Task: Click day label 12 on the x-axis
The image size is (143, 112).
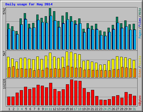Action: click(54, 109)
